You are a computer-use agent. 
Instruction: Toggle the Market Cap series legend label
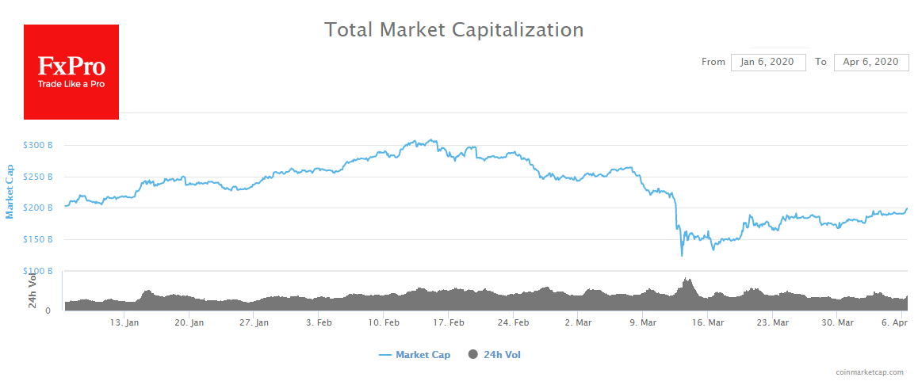click(x=423, y=355)
